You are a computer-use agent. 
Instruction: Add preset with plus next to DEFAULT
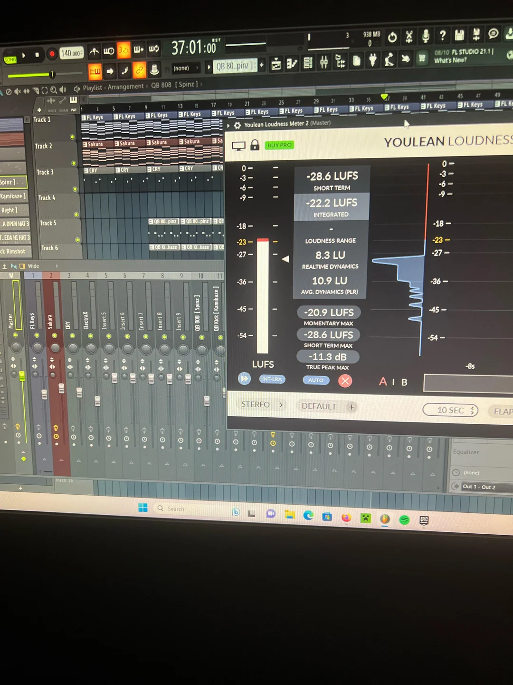click(351, 407)
